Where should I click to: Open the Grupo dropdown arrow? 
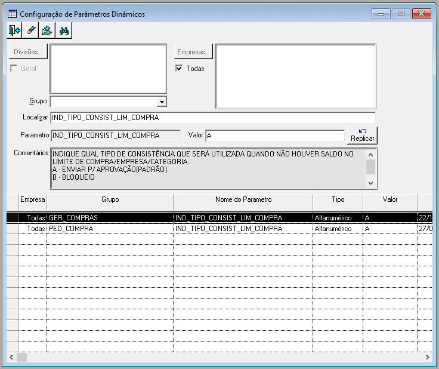(162, 102)
